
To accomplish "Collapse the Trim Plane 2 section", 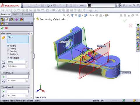I will (28, 87).
